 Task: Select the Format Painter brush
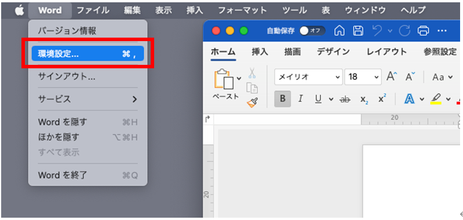(x=252, y=102)
